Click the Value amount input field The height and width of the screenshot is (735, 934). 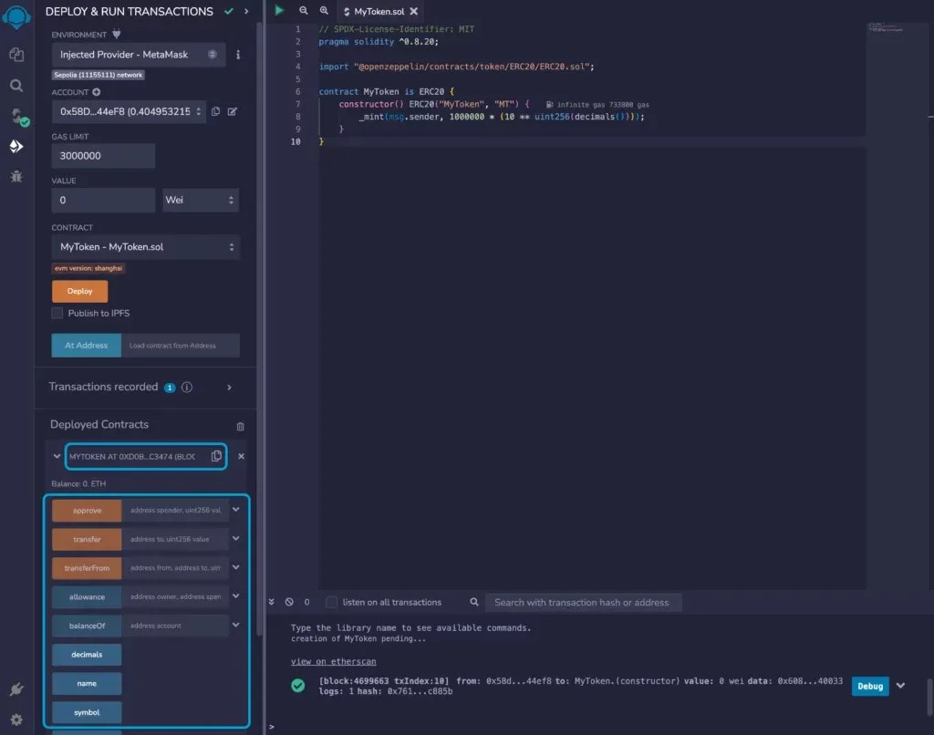pyautogui.click(x=103, y=200)
